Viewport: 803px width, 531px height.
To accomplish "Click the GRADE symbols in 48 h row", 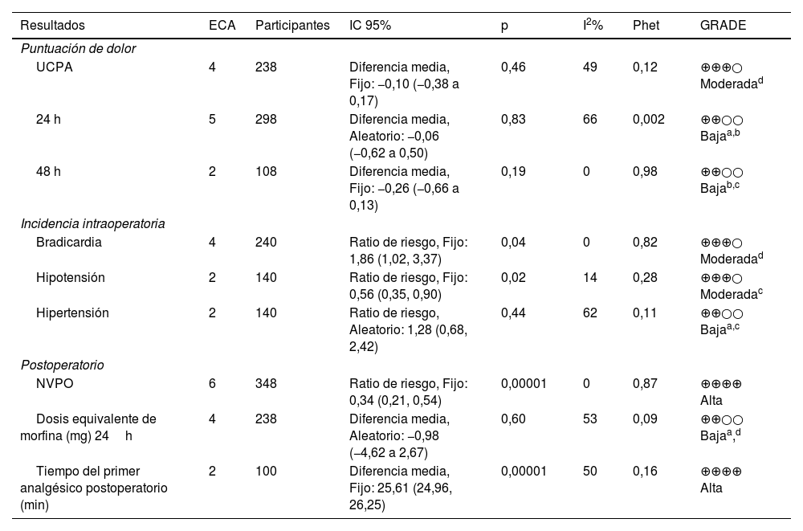I will click(x=721, y=172).
